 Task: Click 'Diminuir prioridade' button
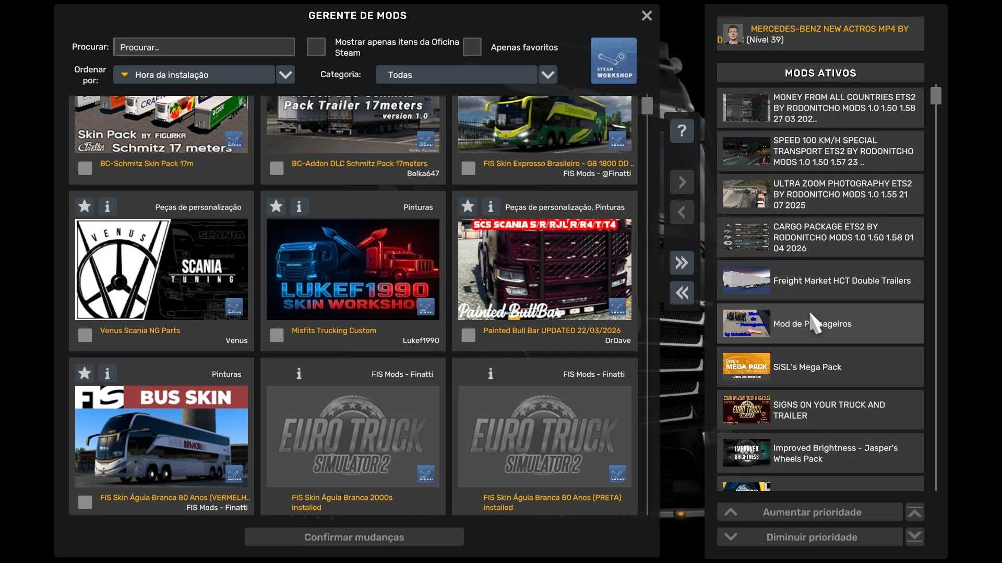(810, 537)
